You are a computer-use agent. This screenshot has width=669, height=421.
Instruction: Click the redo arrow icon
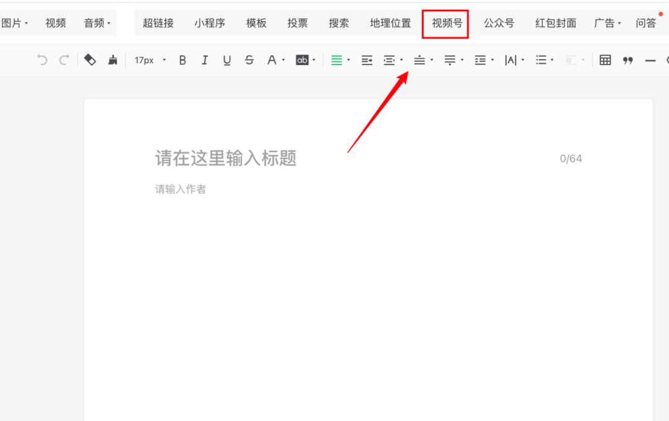[x=64, y=60]
